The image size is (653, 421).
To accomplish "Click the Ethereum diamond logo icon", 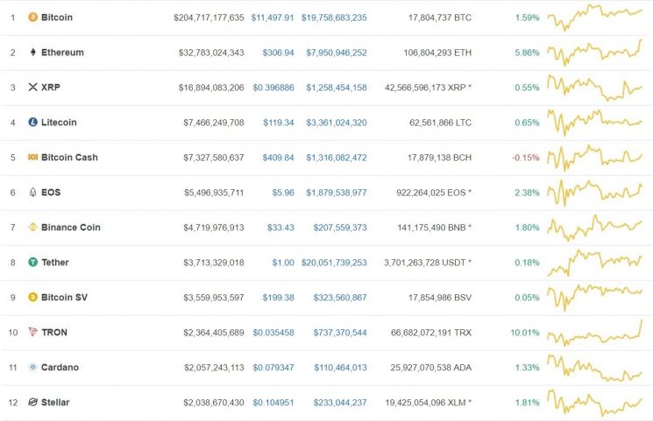I will coord(33,53).
